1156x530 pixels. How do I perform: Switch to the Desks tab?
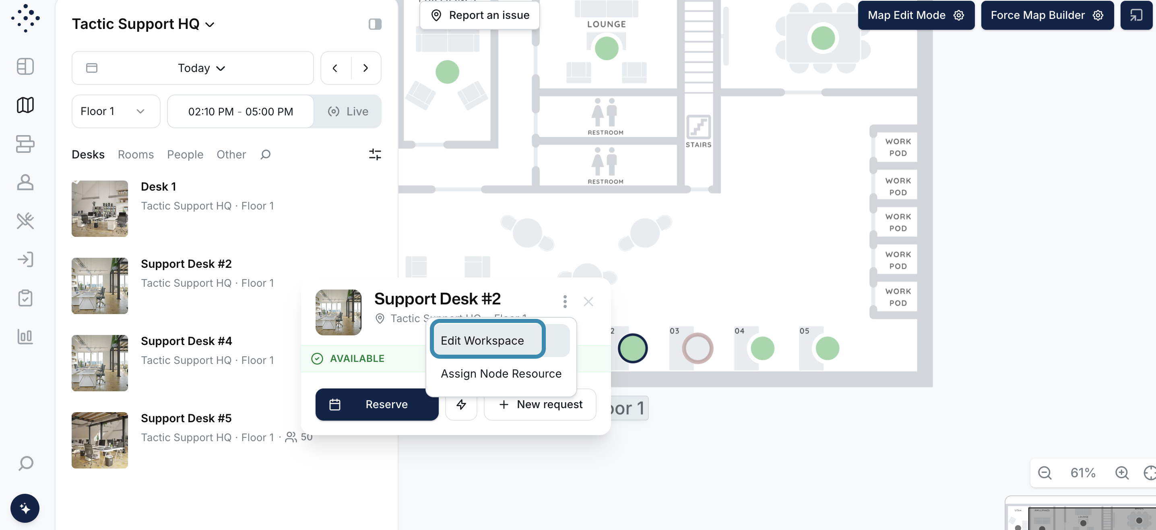(x=88, y=154)
